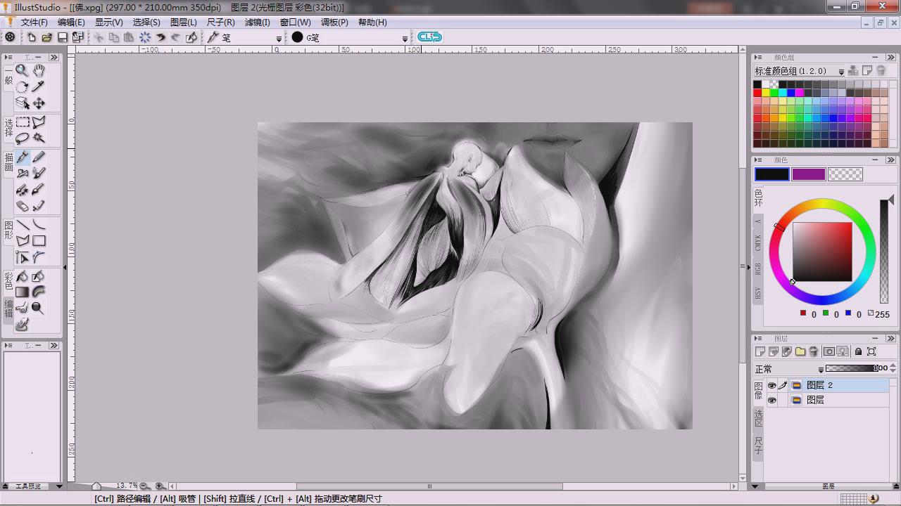This screenshot has height=506, width=901.
Task: Click the layer opacity slider bar
Action: [x=852, y=368]
